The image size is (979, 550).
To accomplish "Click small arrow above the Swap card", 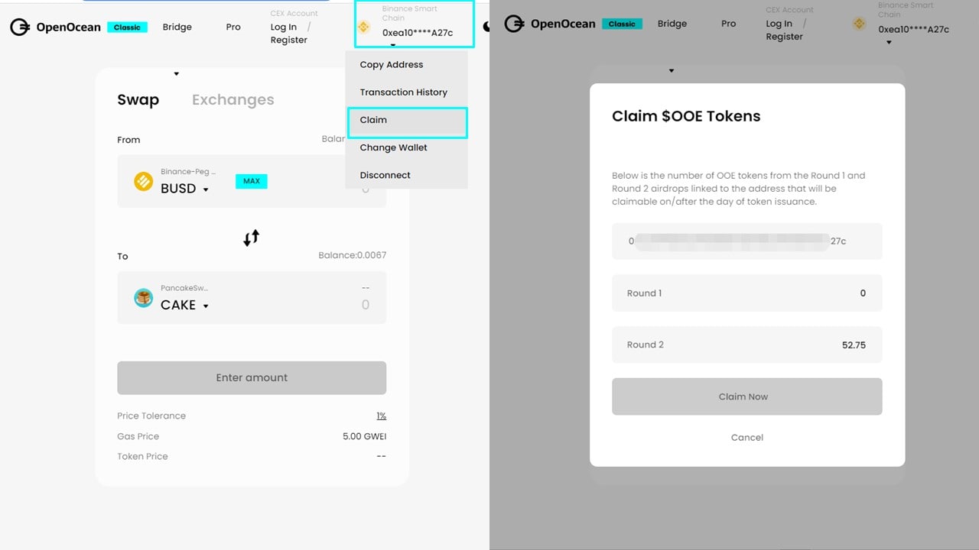I will tap(177, 74).
